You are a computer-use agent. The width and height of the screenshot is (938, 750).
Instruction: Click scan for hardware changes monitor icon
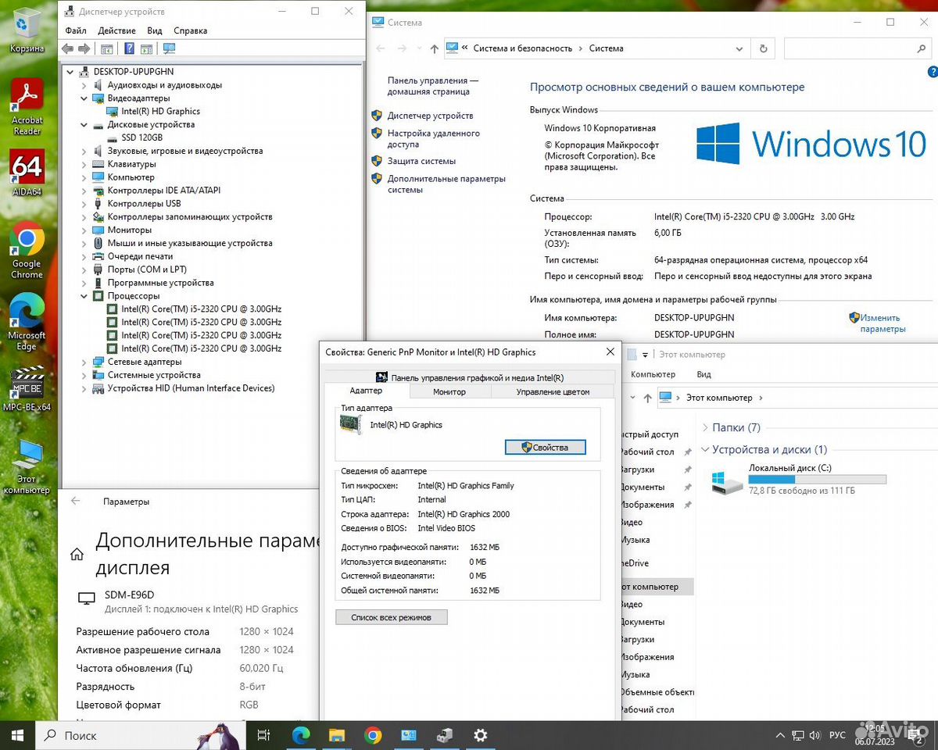click(170, 48)
